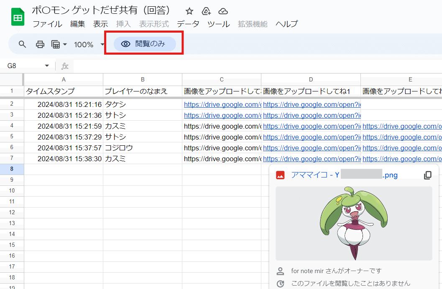
Task: Open カスミ row 4 column D Drive link
Action: coord(312,127)
